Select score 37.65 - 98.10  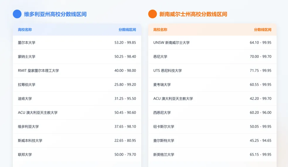click(x=125, y=127)
